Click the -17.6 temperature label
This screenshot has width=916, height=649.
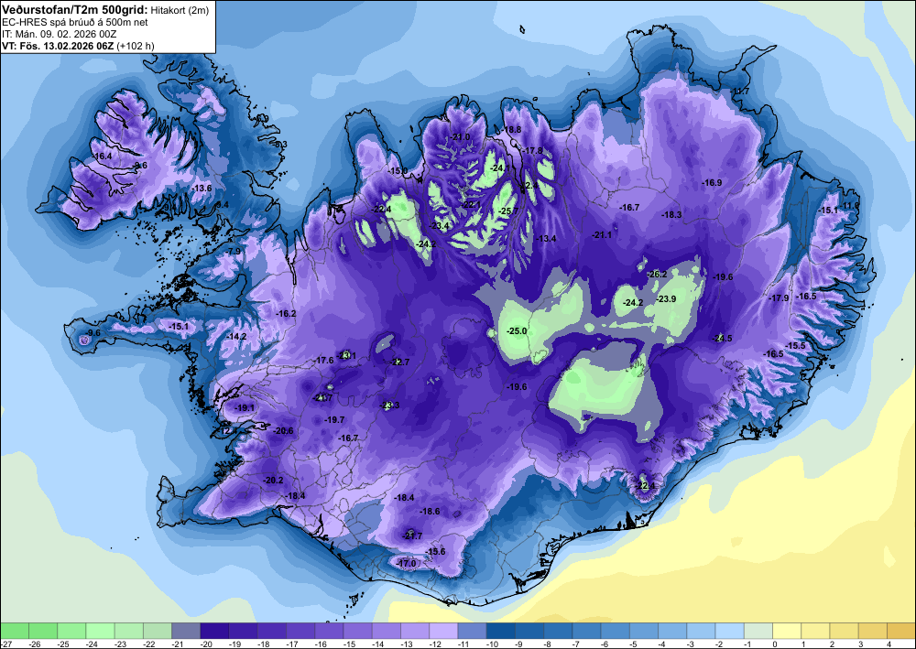tap(323, 361)
